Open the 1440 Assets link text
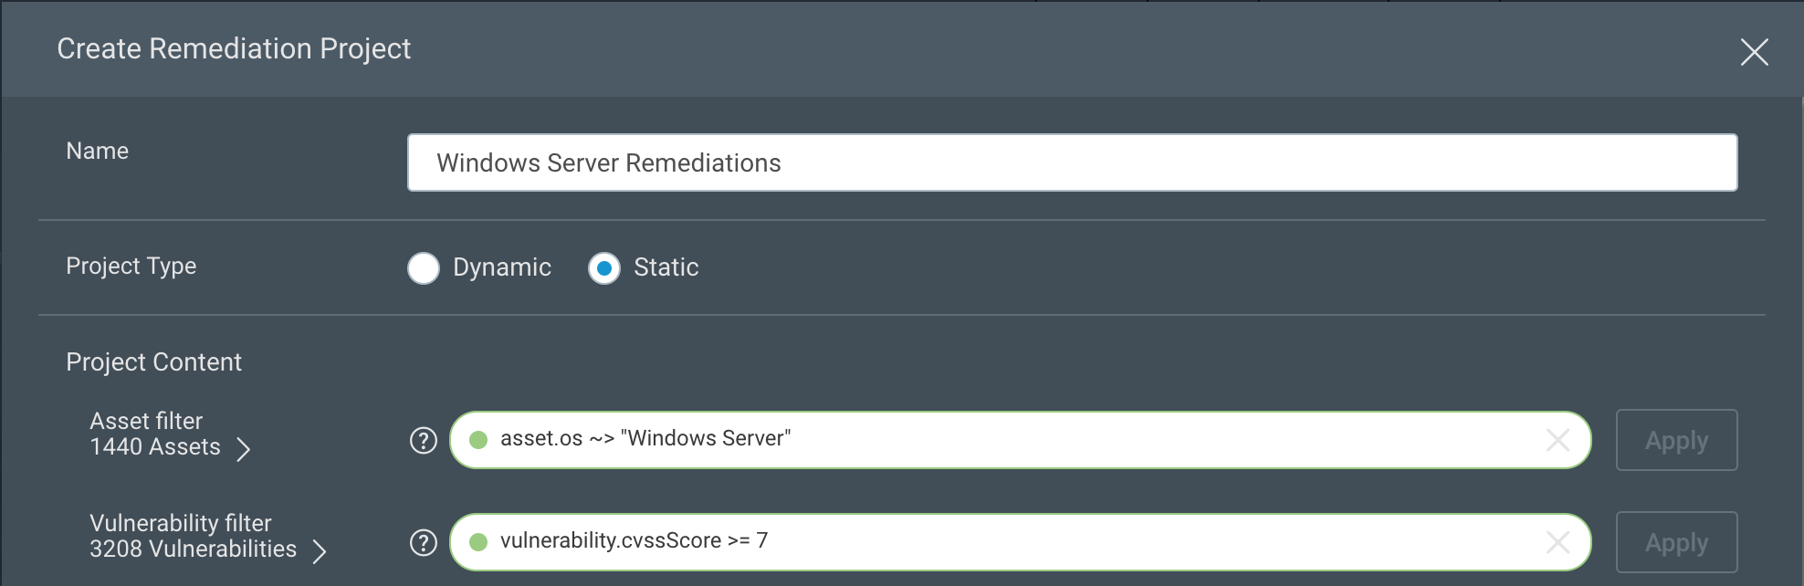This screenshot has height=586, width=1804. pyautogui.click(x=155, y=447)
